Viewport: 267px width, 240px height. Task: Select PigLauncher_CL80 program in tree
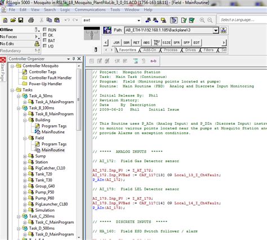click(x=51, y=204)
